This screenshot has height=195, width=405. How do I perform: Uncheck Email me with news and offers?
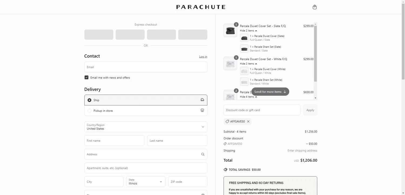[86, 78]
